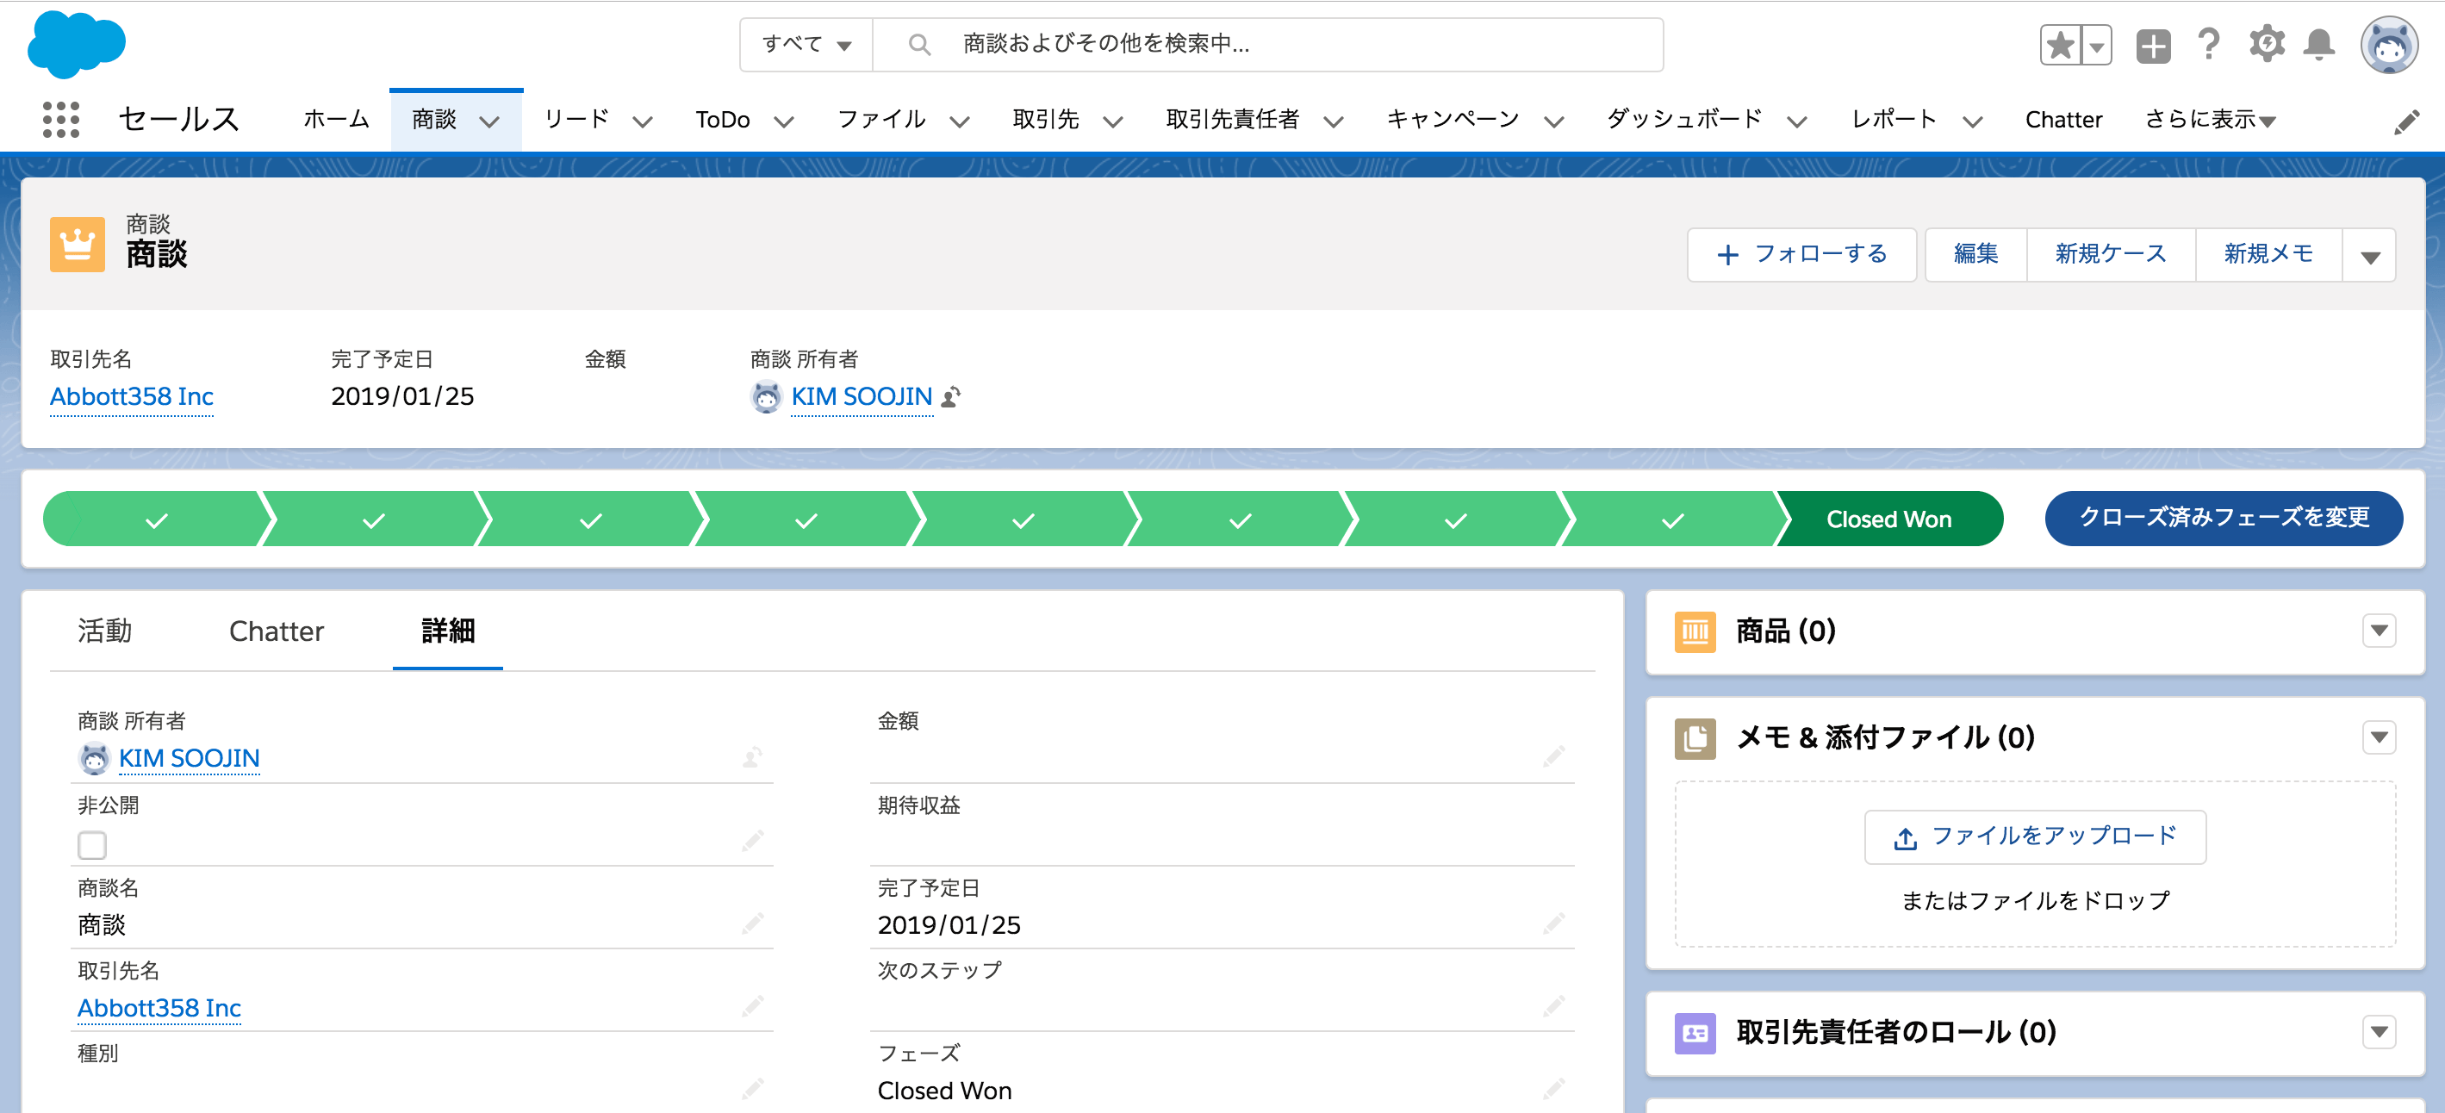Image resolution: width=2445 pixels, height=1113 pixels.
Task: Open the favorites list dropdown arrow
Action: click(2097, 45)
